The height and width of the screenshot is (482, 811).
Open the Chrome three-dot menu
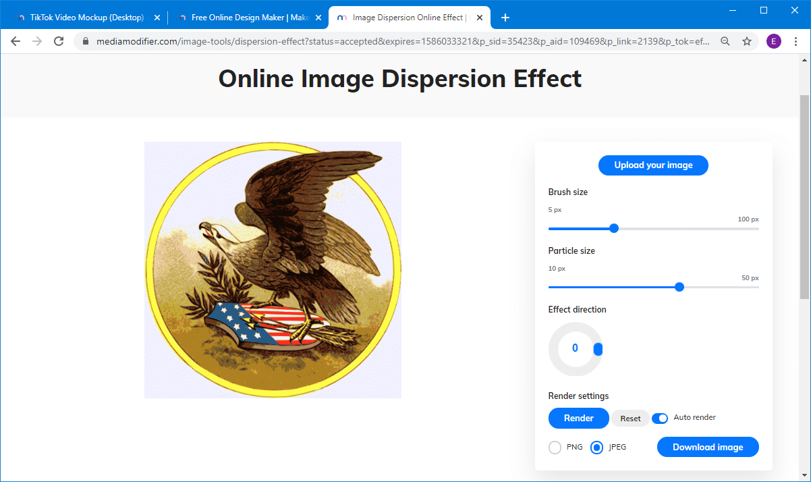(796, 41)
